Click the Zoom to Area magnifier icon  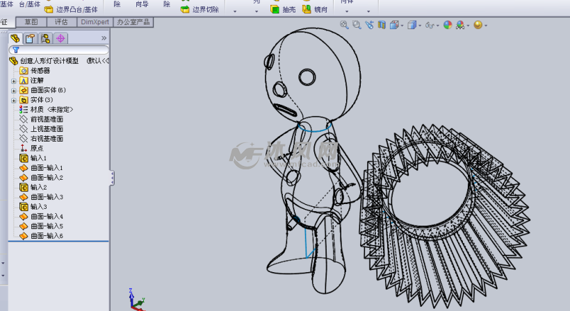coord(357,25)
